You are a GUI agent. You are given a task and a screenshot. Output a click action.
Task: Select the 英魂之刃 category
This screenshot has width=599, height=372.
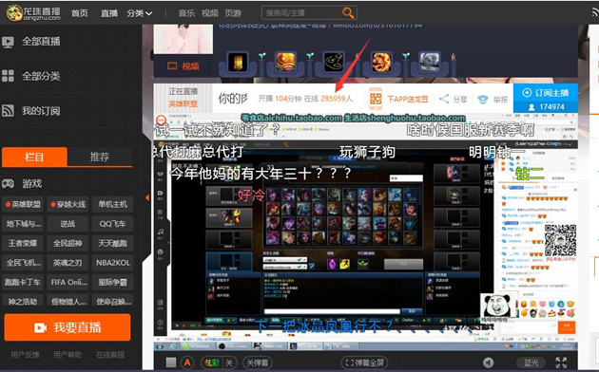(x=68, y=263)
